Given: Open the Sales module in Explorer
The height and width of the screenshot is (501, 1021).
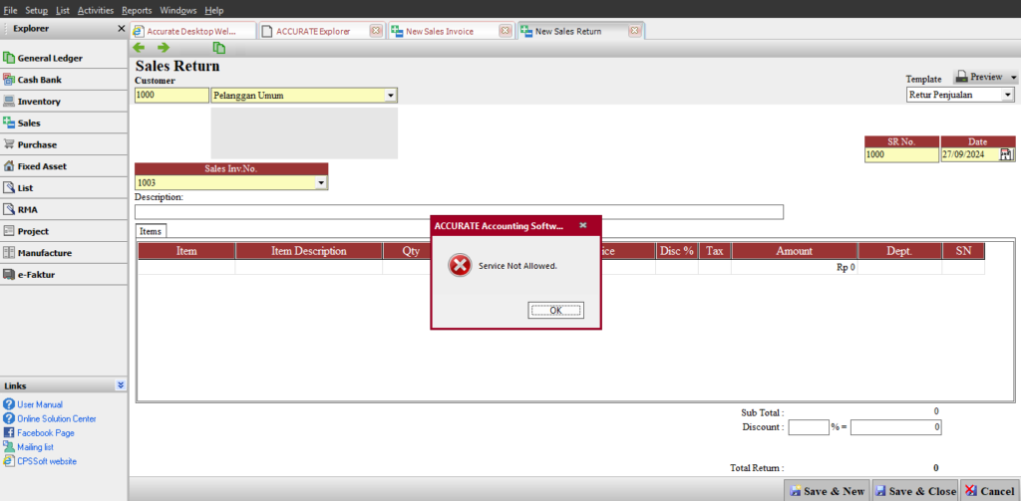Looking at the screenshot, I should tap(63, 123).
